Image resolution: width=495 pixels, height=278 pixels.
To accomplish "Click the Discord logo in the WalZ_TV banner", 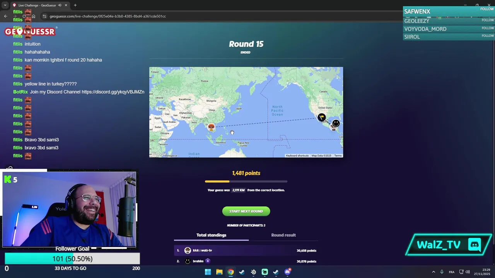I will tap(475, 244).
